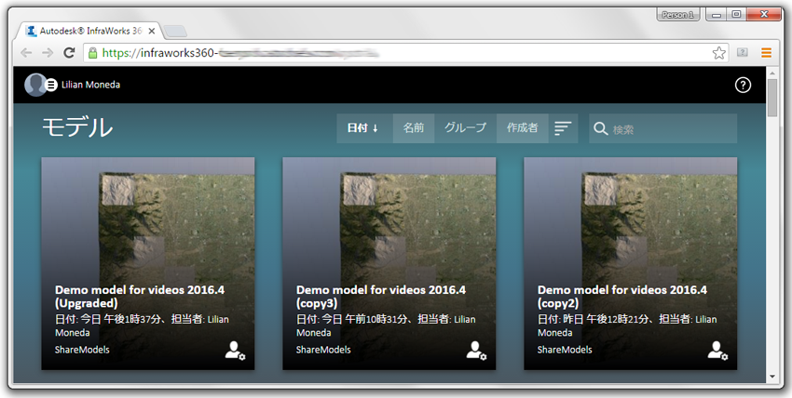Click ShareModels on the copy2 card
The image size is (792, 398).
coord(565,350)
